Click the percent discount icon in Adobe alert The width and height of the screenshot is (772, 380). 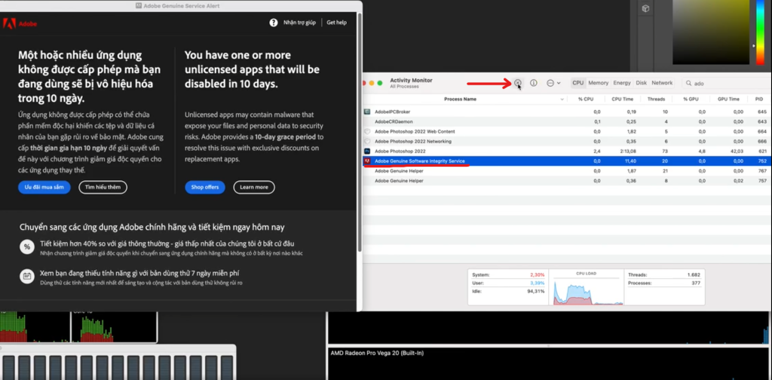pos(27,247)
